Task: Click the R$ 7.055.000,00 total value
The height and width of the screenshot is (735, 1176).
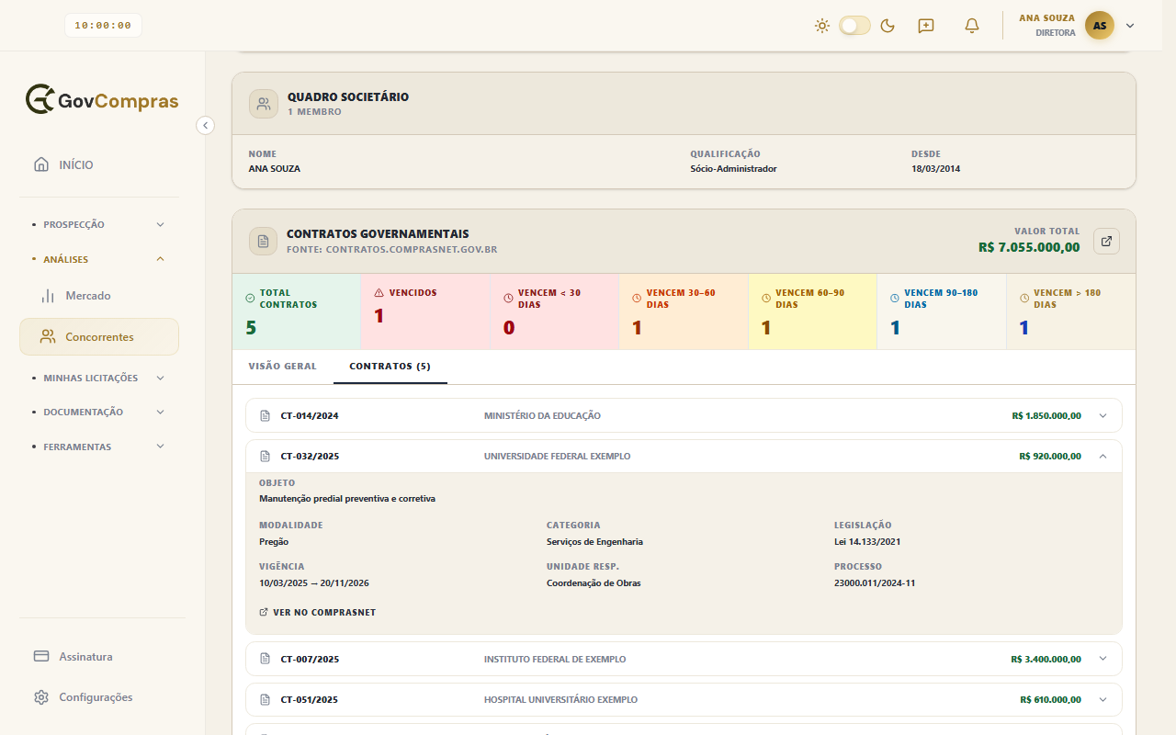Action: point(1029,247)
